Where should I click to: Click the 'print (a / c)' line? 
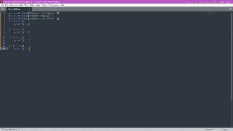22,40
